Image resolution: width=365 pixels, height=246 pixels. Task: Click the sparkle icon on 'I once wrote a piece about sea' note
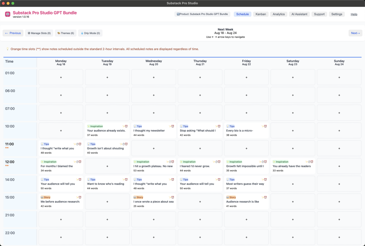[170, 197]
